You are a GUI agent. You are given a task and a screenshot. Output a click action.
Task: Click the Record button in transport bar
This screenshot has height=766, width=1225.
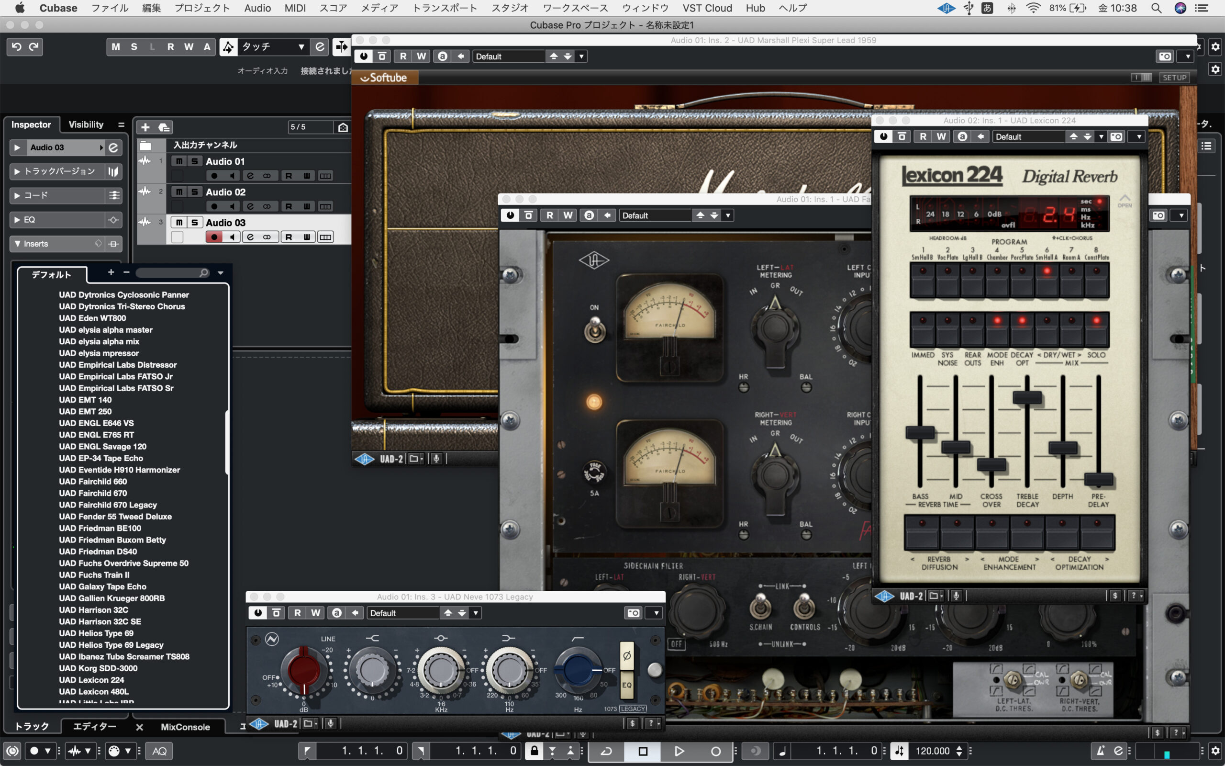(x=715, y=751)
